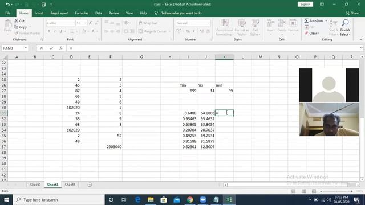Open Ribbon Display Options icon
This screenshot has height=205, width=365.
pos(322,4)
